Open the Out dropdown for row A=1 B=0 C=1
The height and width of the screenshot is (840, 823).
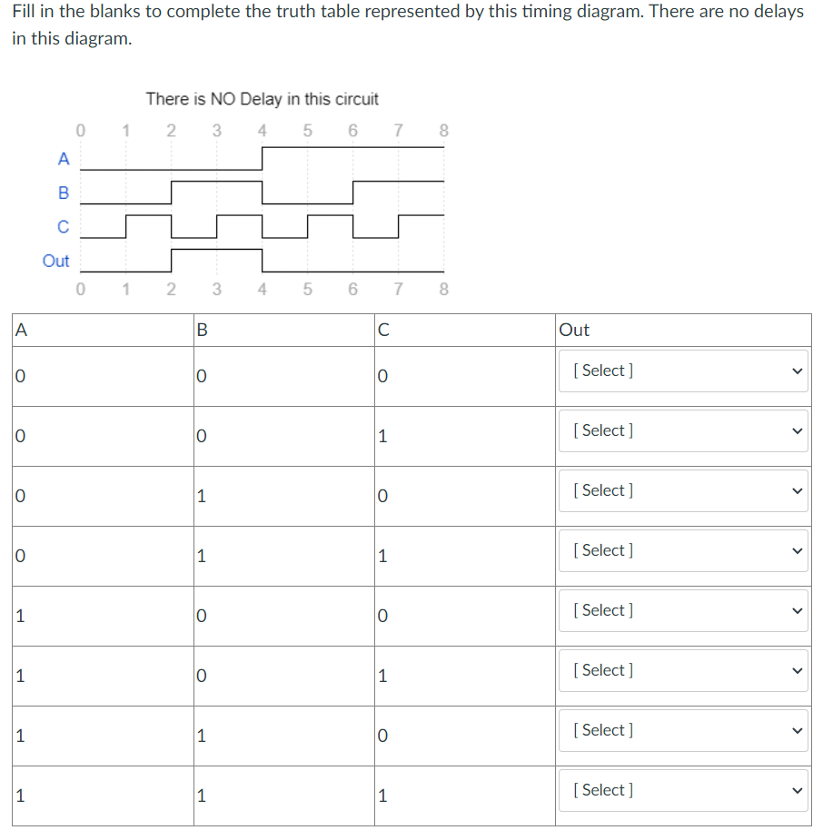point(683,670)
